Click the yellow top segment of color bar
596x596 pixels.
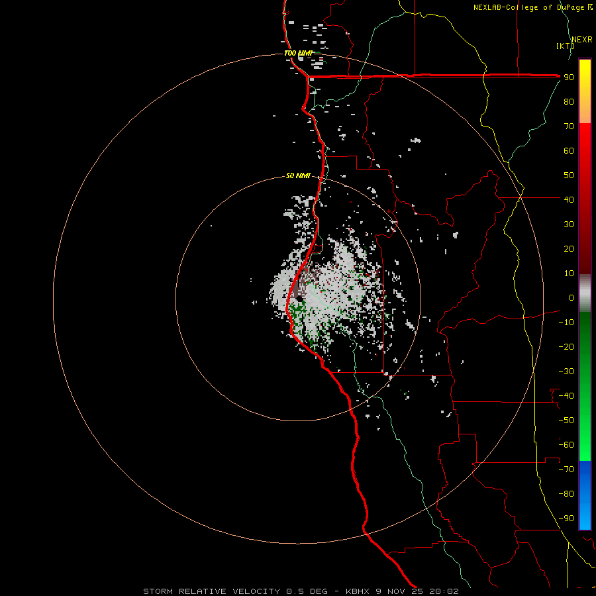pyautogui.click(x=585, y=91)
